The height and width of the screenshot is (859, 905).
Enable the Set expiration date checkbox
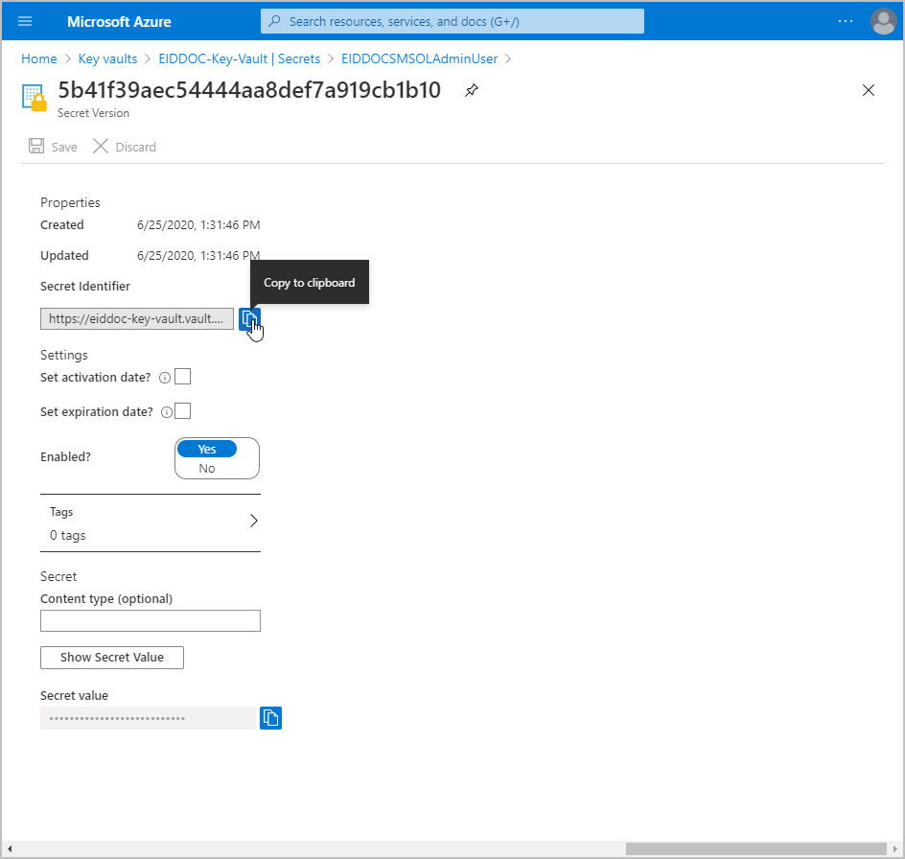pos(183,411)
